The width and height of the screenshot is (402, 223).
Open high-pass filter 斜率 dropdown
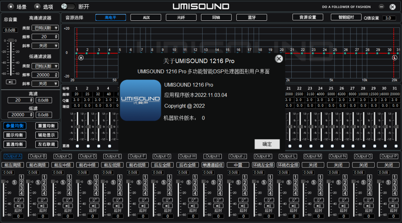point(46,46)
